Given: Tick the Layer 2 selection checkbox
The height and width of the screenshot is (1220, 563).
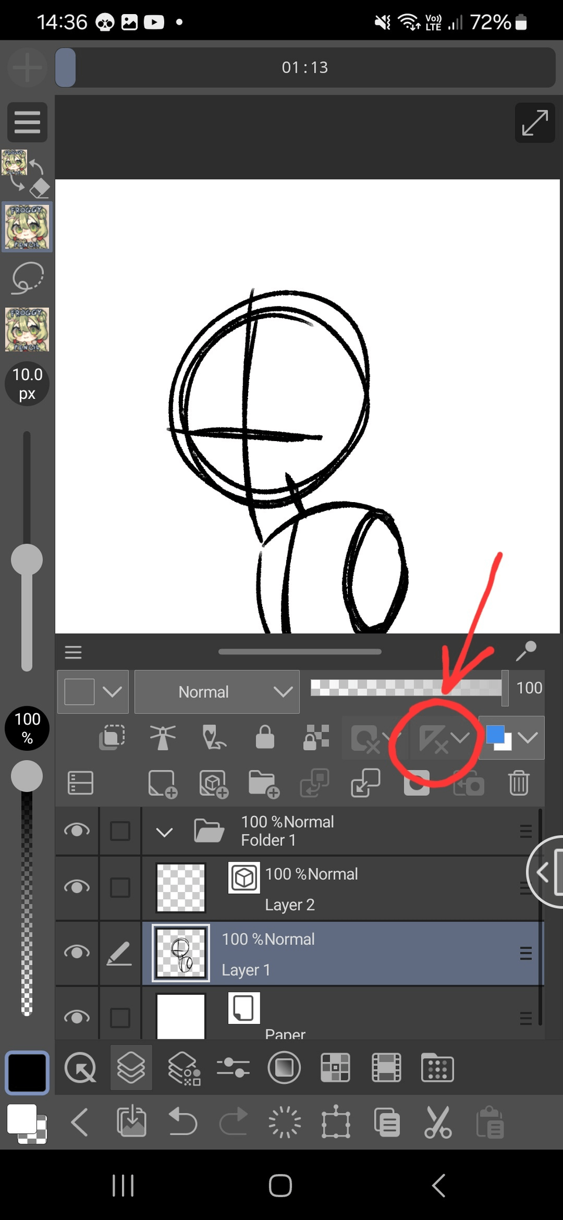Looking at the screenshot, I should (x=120, y=887).
